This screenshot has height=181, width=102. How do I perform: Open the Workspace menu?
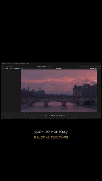click(x=23, y=64)
